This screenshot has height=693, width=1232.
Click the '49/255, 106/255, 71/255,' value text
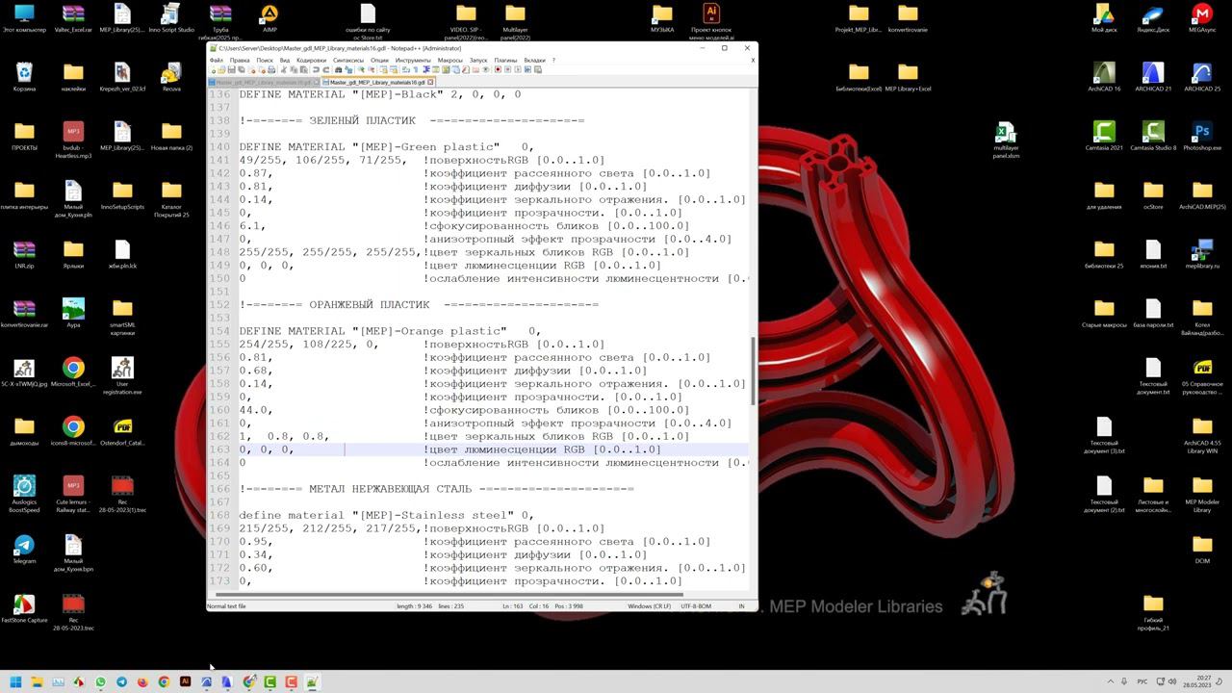point(322,161)
